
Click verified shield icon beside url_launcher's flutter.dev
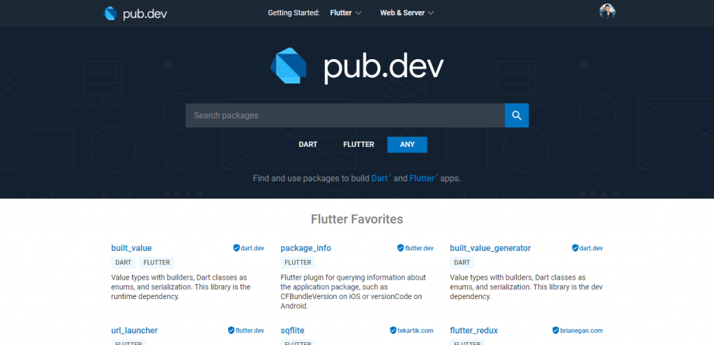click(231, 330)
